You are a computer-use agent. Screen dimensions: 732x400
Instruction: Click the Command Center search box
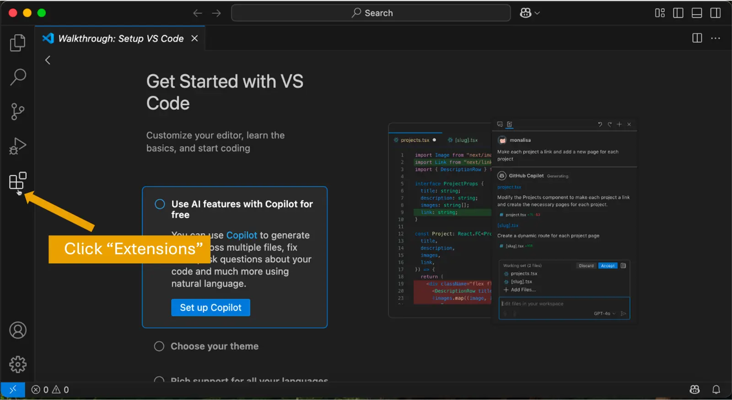click(x=371, y=13)
